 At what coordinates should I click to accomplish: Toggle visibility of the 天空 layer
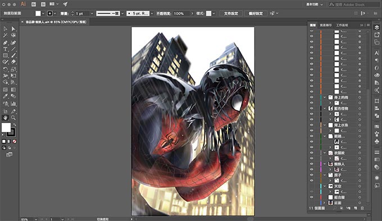(312, 186)
